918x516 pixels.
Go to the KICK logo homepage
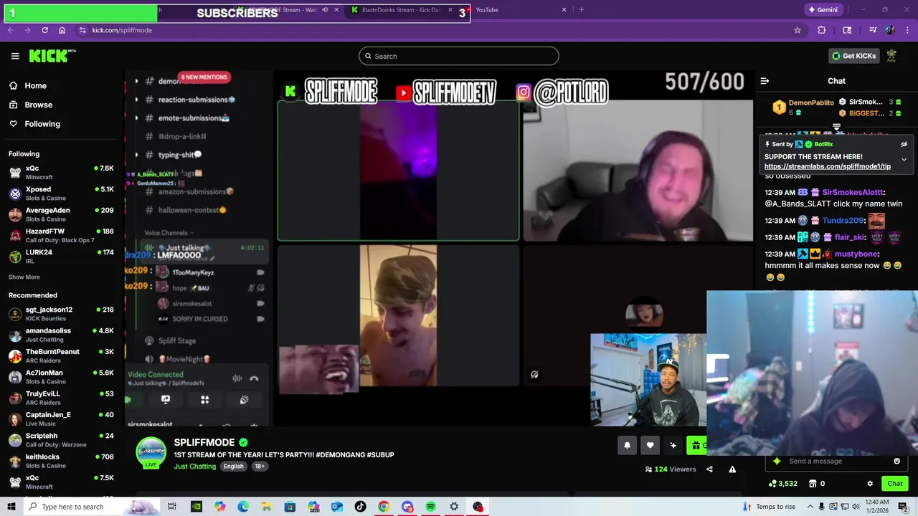52,56
